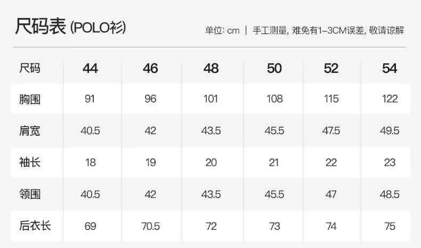Click the 手工测量 measurement disclaimer text
Screen dimensions: 421x248
point(328,30)
